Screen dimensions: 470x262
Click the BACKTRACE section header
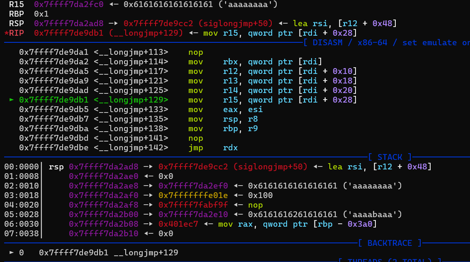tap(390, 243)
